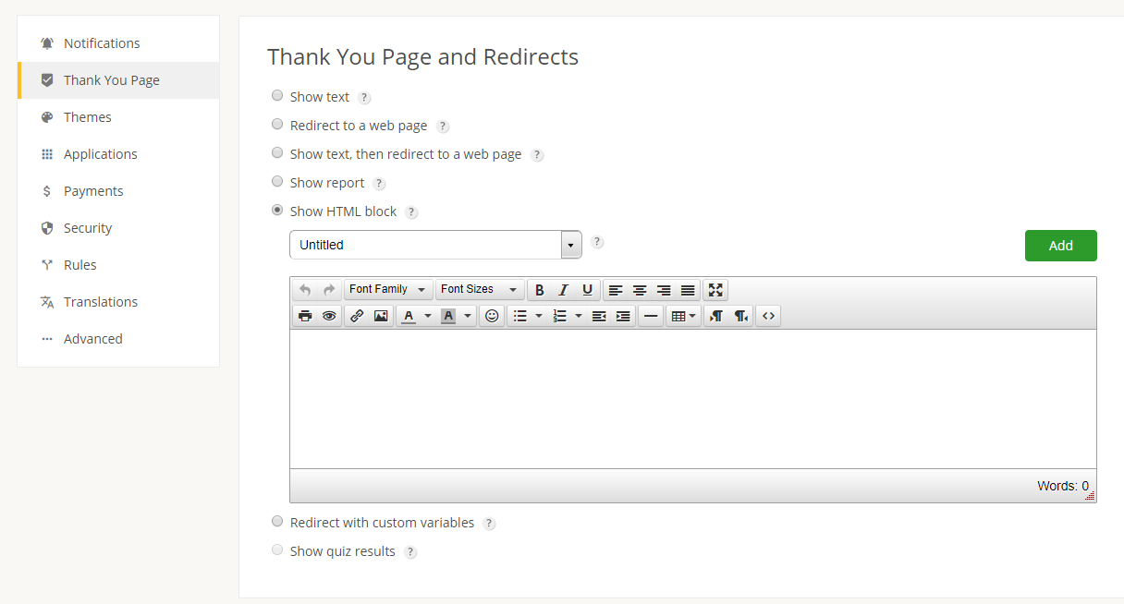Expand numbered list style options arrow

(578, 316)
